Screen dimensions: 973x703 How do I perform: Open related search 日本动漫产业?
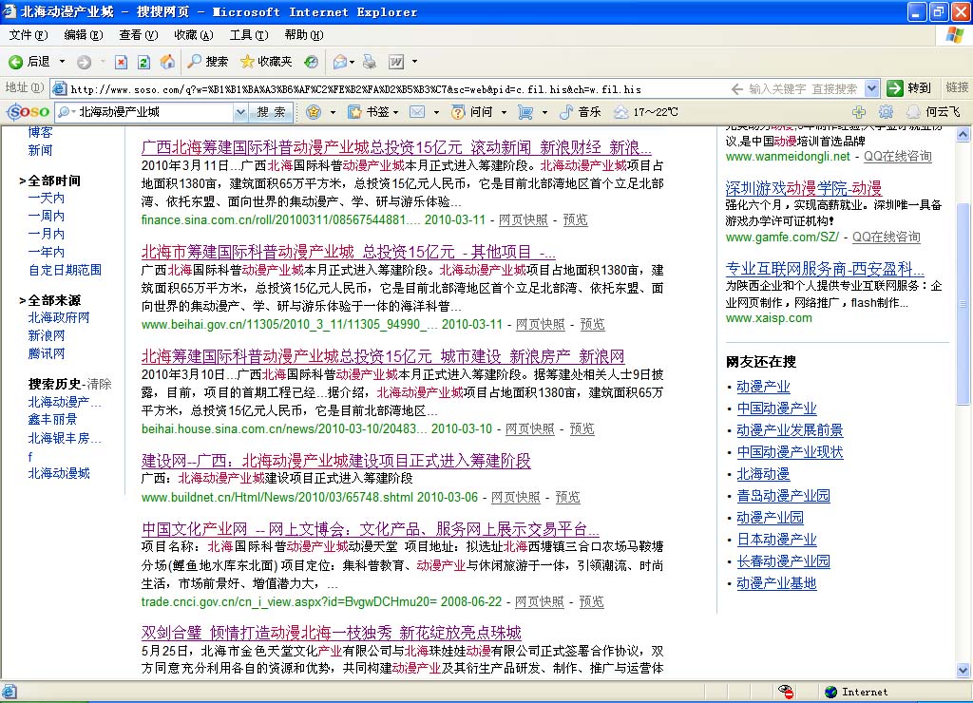[x=776, y=540]
